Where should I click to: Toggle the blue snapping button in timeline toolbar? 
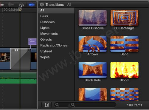[32, 5]
